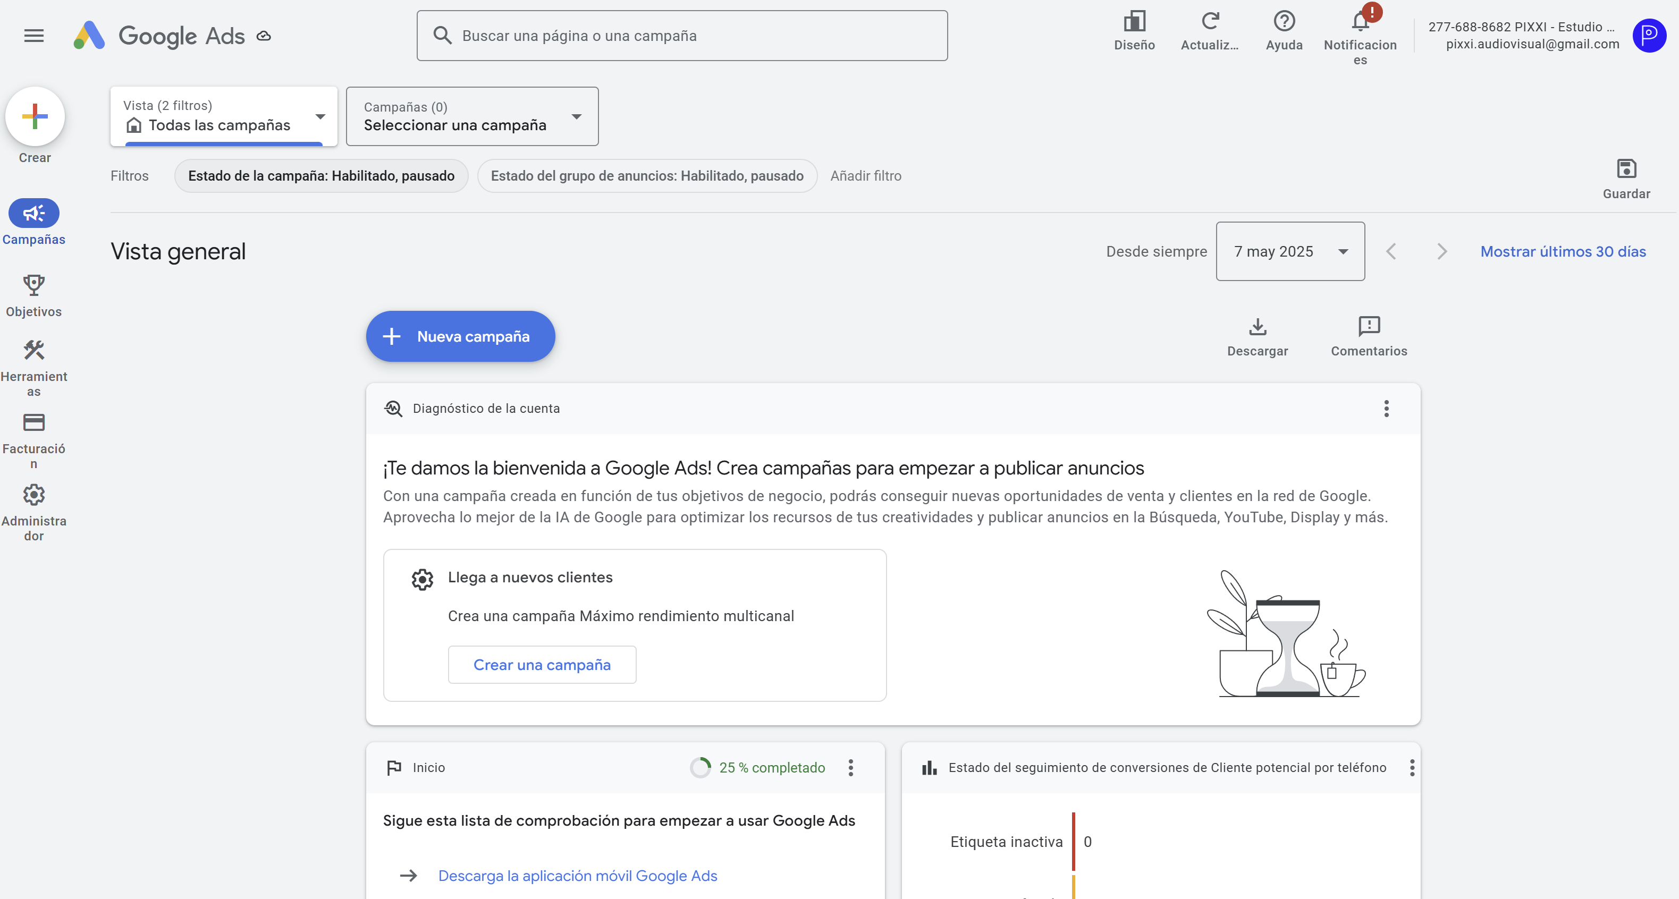Click Añadir filtro
This screenshot has height=899, width=1679.
click(x=866, y=176)
